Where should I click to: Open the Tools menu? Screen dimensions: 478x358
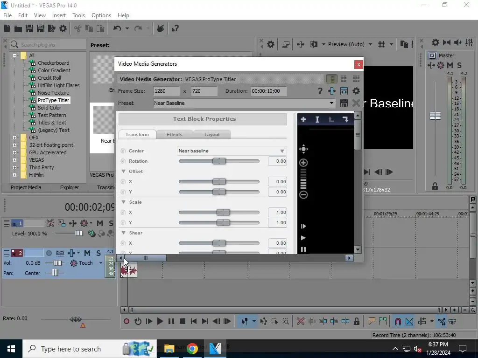[78, 15]
